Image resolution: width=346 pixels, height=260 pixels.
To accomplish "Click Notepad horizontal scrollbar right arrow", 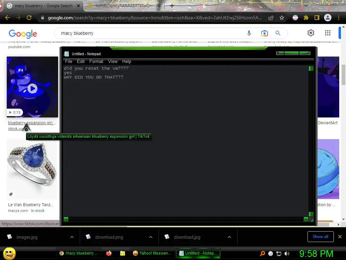I will [x=306, y=219].
